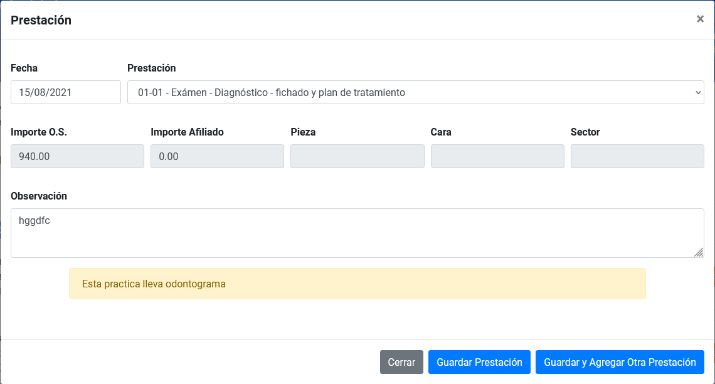Viewport: 715px width, 384px height.
Task: Click the odontograma warning message
Action: tap(357, 284)
